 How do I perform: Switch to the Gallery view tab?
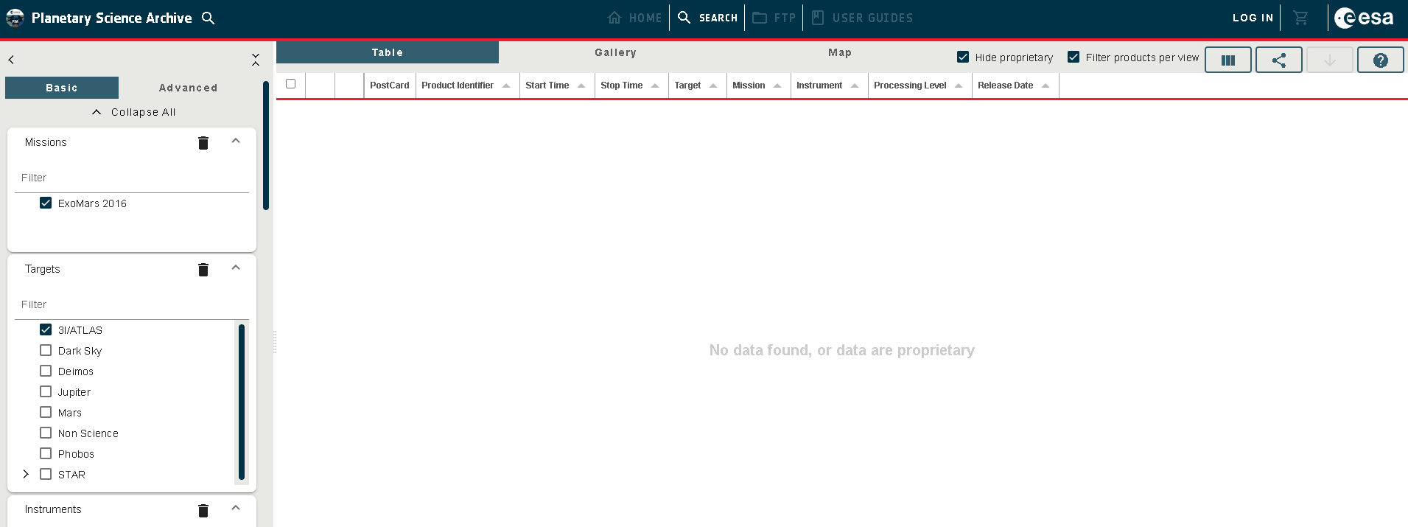[x=616, y=52]
